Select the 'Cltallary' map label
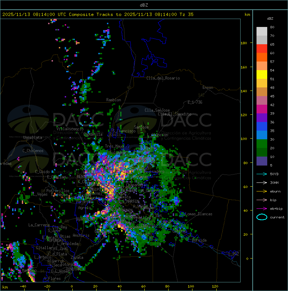 pos(45,248)
